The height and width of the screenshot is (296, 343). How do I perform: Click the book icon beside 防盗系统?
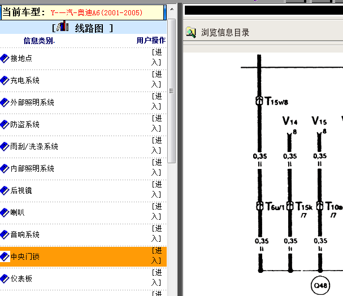pos(5,125)
